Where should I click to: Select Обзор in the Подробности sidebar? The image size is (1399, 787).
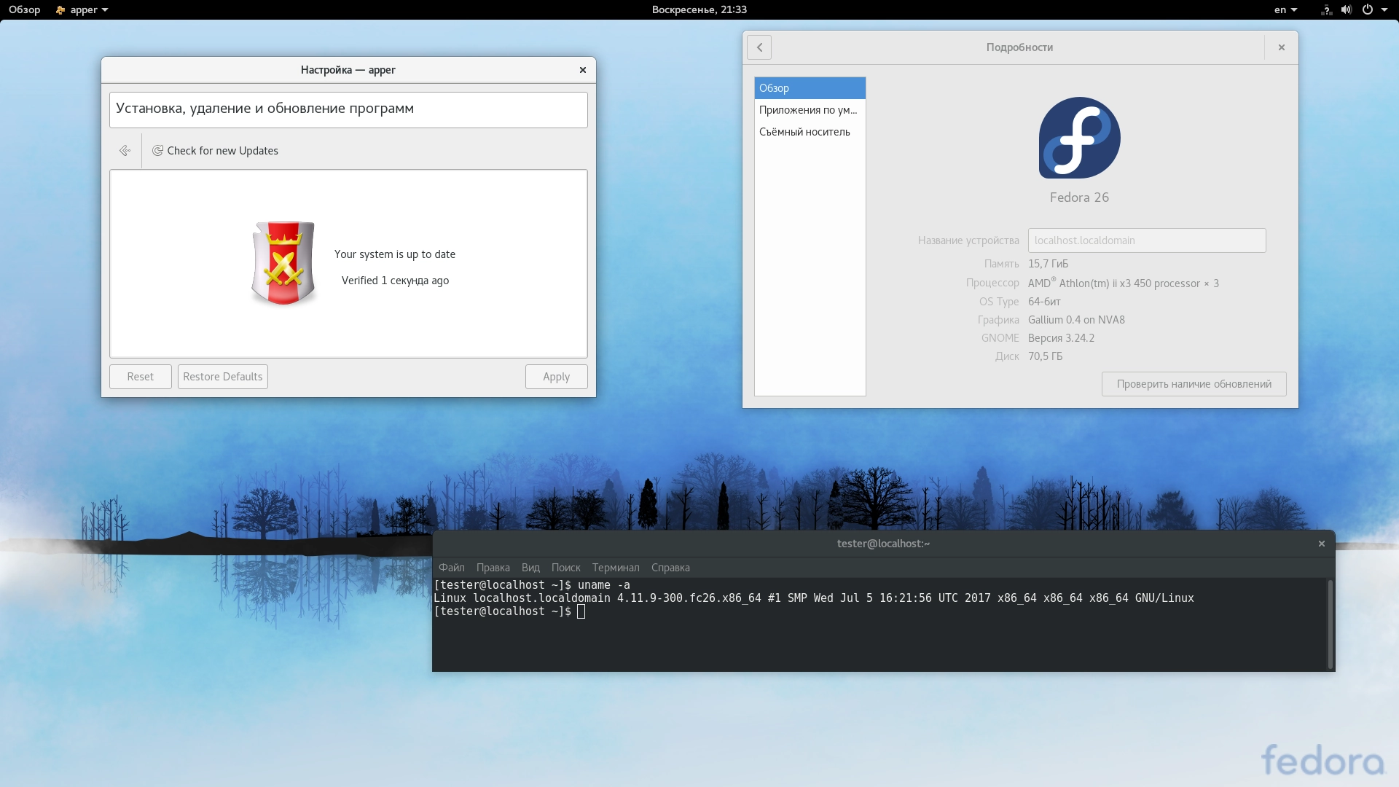coord(810,88)
